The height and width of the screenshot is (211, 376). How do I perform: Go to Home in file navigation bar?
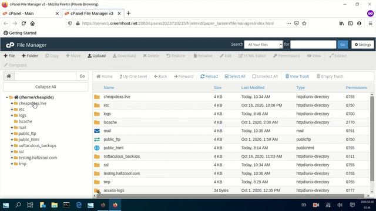pos(105,76)
